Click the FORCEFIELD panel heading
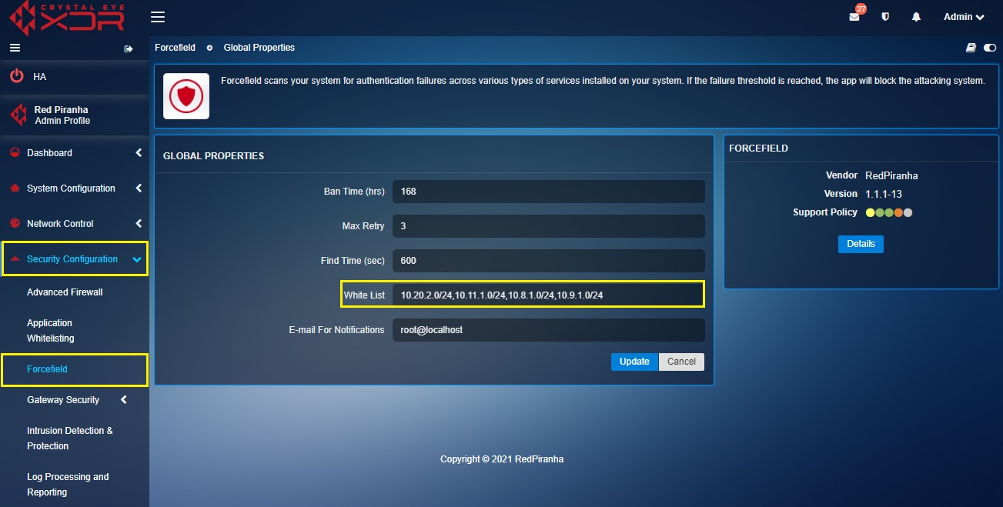 758,148
